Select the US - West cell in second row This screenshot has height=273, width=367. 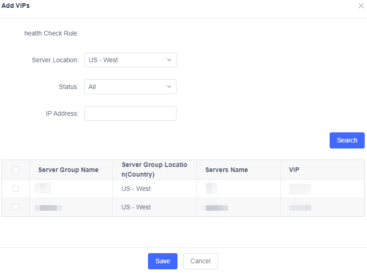coord(136,207)
